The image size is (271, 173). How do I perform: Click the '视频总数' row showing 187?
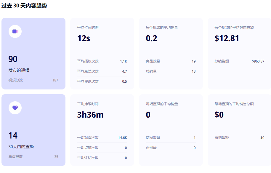(x=33, y=80)
